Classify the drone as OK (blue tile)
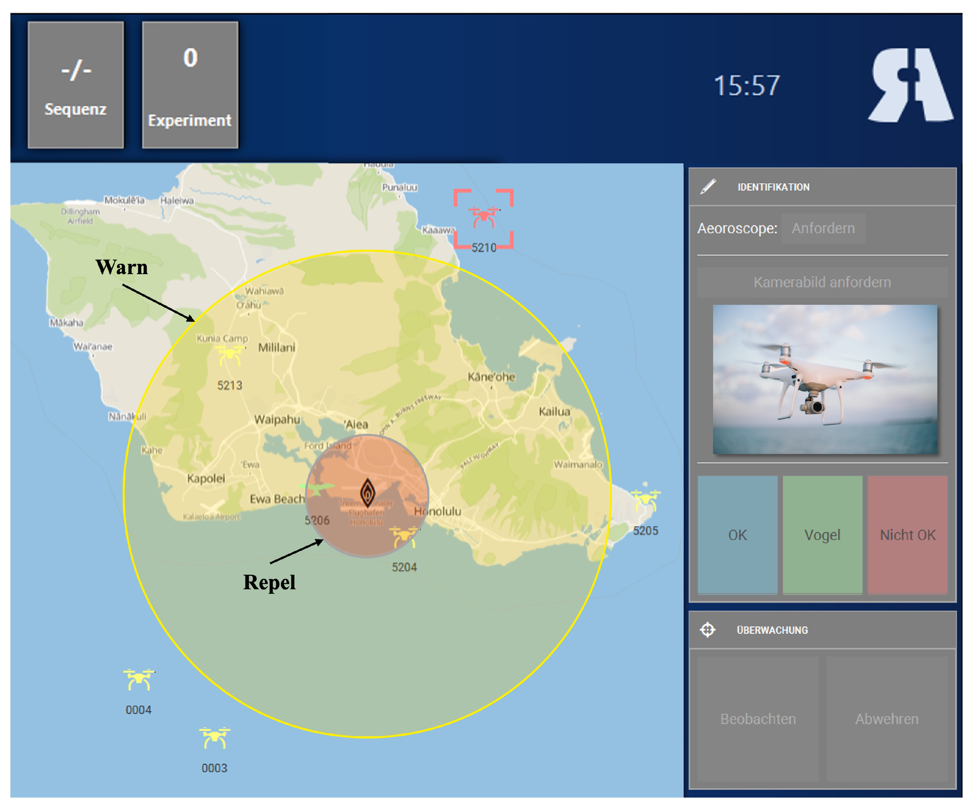The image size is (977, 809). click(x=737, y=535)
